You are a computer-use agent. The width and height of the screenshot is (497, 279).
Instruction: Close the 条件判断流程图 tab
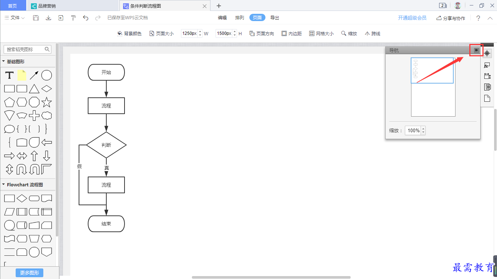(x=205, y=6)
